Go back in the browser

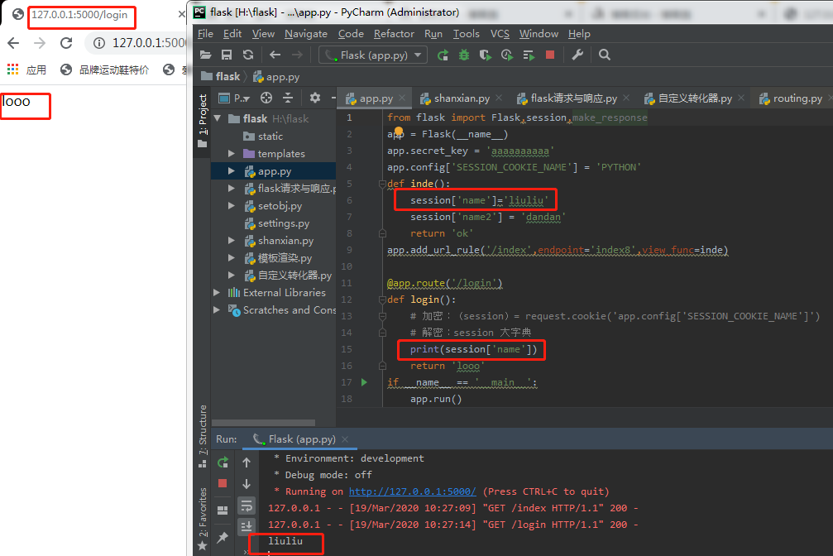pos(13,43)
